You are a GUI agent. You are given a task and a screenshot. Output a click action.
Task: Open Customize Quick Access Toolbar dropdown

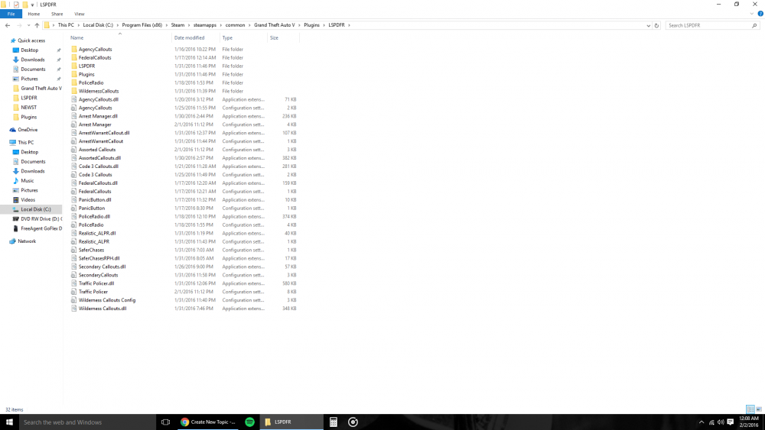coord(33,5)
